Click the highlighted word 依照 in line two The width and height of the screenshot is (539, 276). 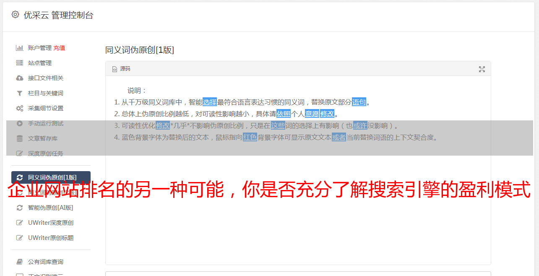coord(284,114)
